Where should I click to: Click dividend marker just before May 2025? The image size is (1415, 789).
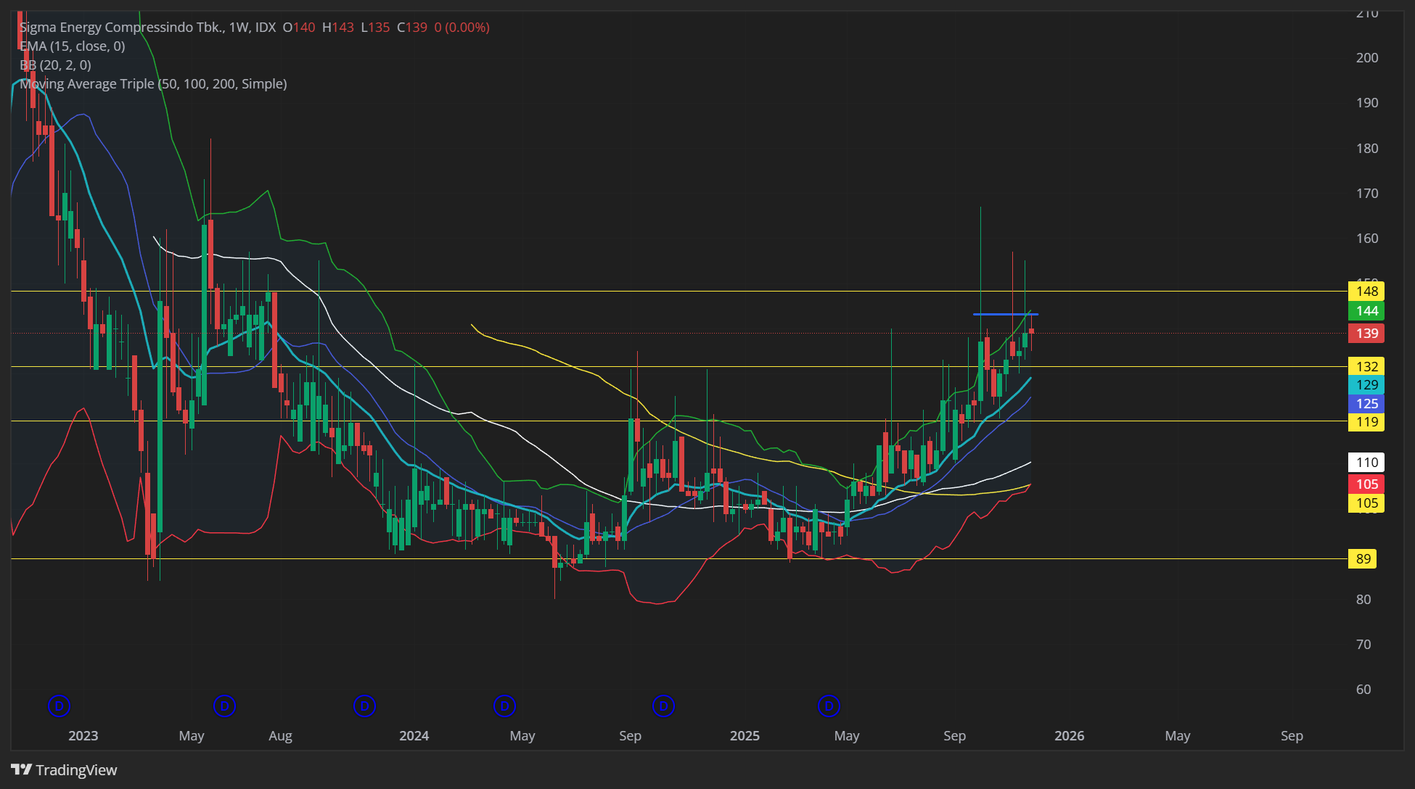click(829, 706)
